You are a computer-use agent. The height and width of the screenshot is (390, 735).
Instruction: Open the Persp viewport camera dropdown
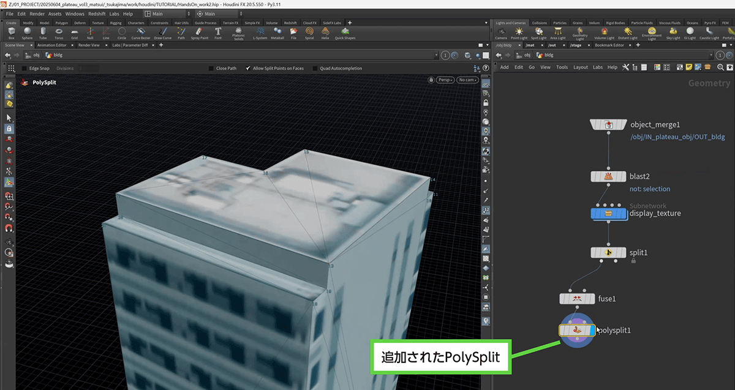click(445, 80)
